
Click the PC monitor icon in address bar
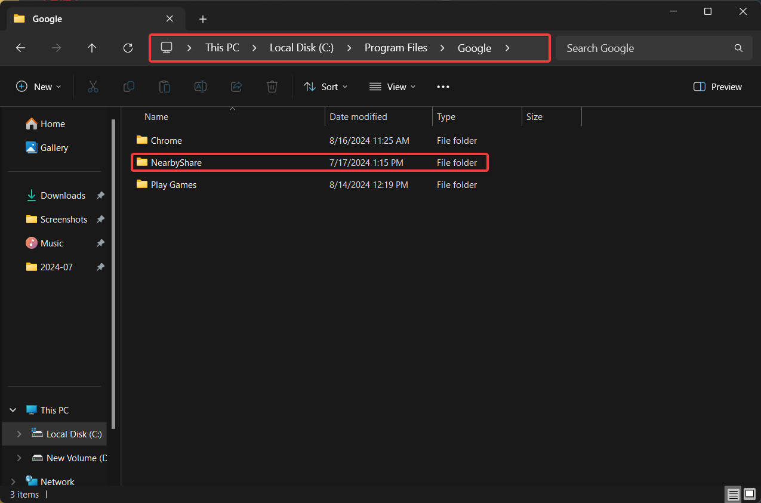point(167,48)
